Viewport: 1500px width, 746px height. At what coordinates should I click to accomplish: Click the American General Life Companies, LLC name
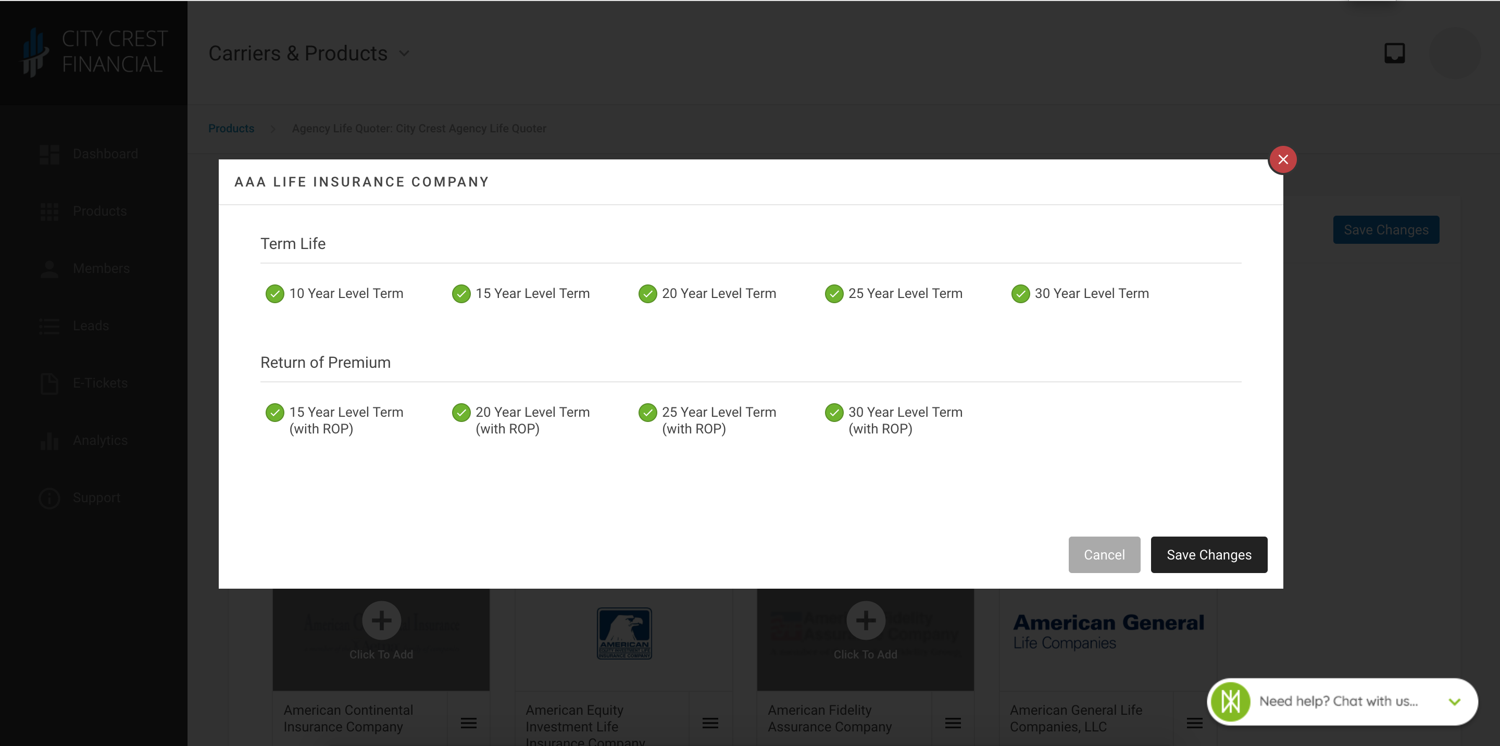pyautogui.click(x=1076, y=718)
